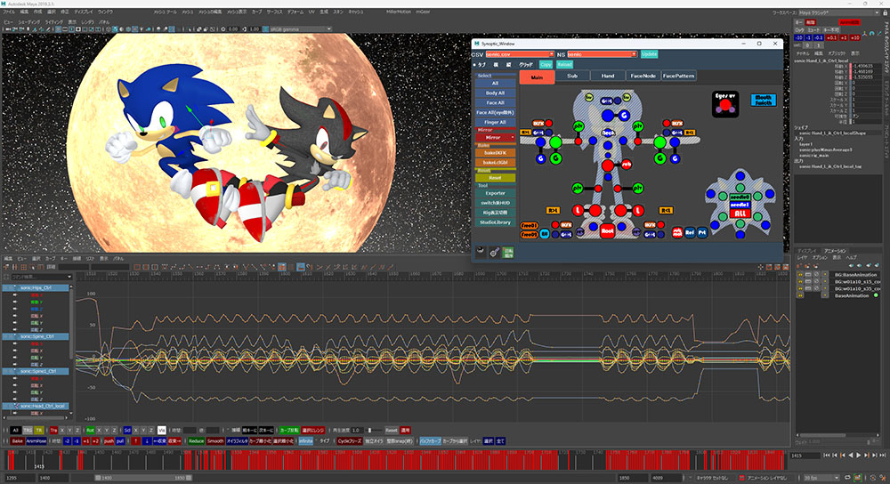
Task: Click the Body All select button
Action: click(495, 93)
